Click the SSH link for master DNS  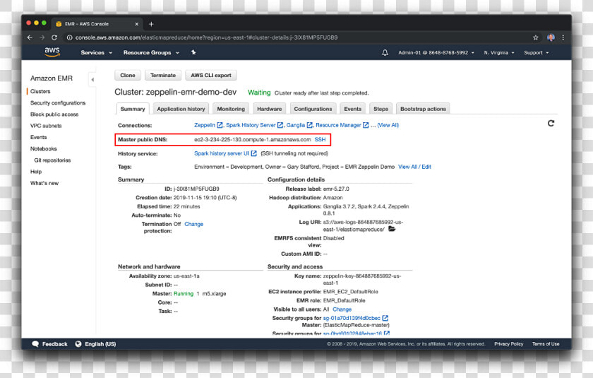(320, 139)
